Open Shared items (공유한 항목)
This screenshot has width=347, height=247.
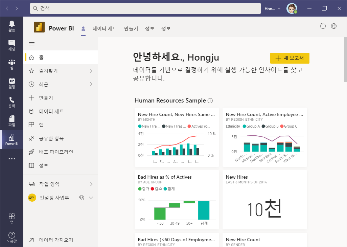coord(61,138)
